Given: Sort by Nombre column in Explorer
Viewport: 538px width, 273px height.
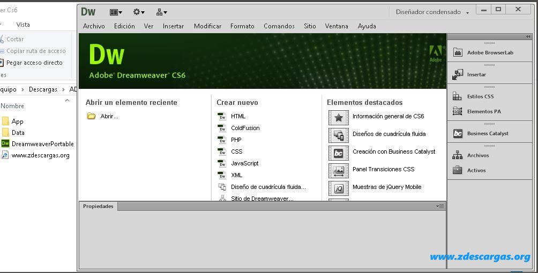Looking at the screenshot, I should [x=12, y=106].
